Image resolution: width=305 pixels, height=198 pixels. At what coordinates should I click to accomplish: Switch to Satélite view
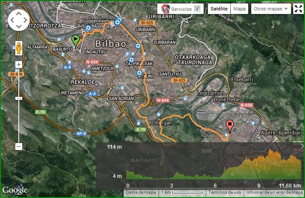point(219,9)
